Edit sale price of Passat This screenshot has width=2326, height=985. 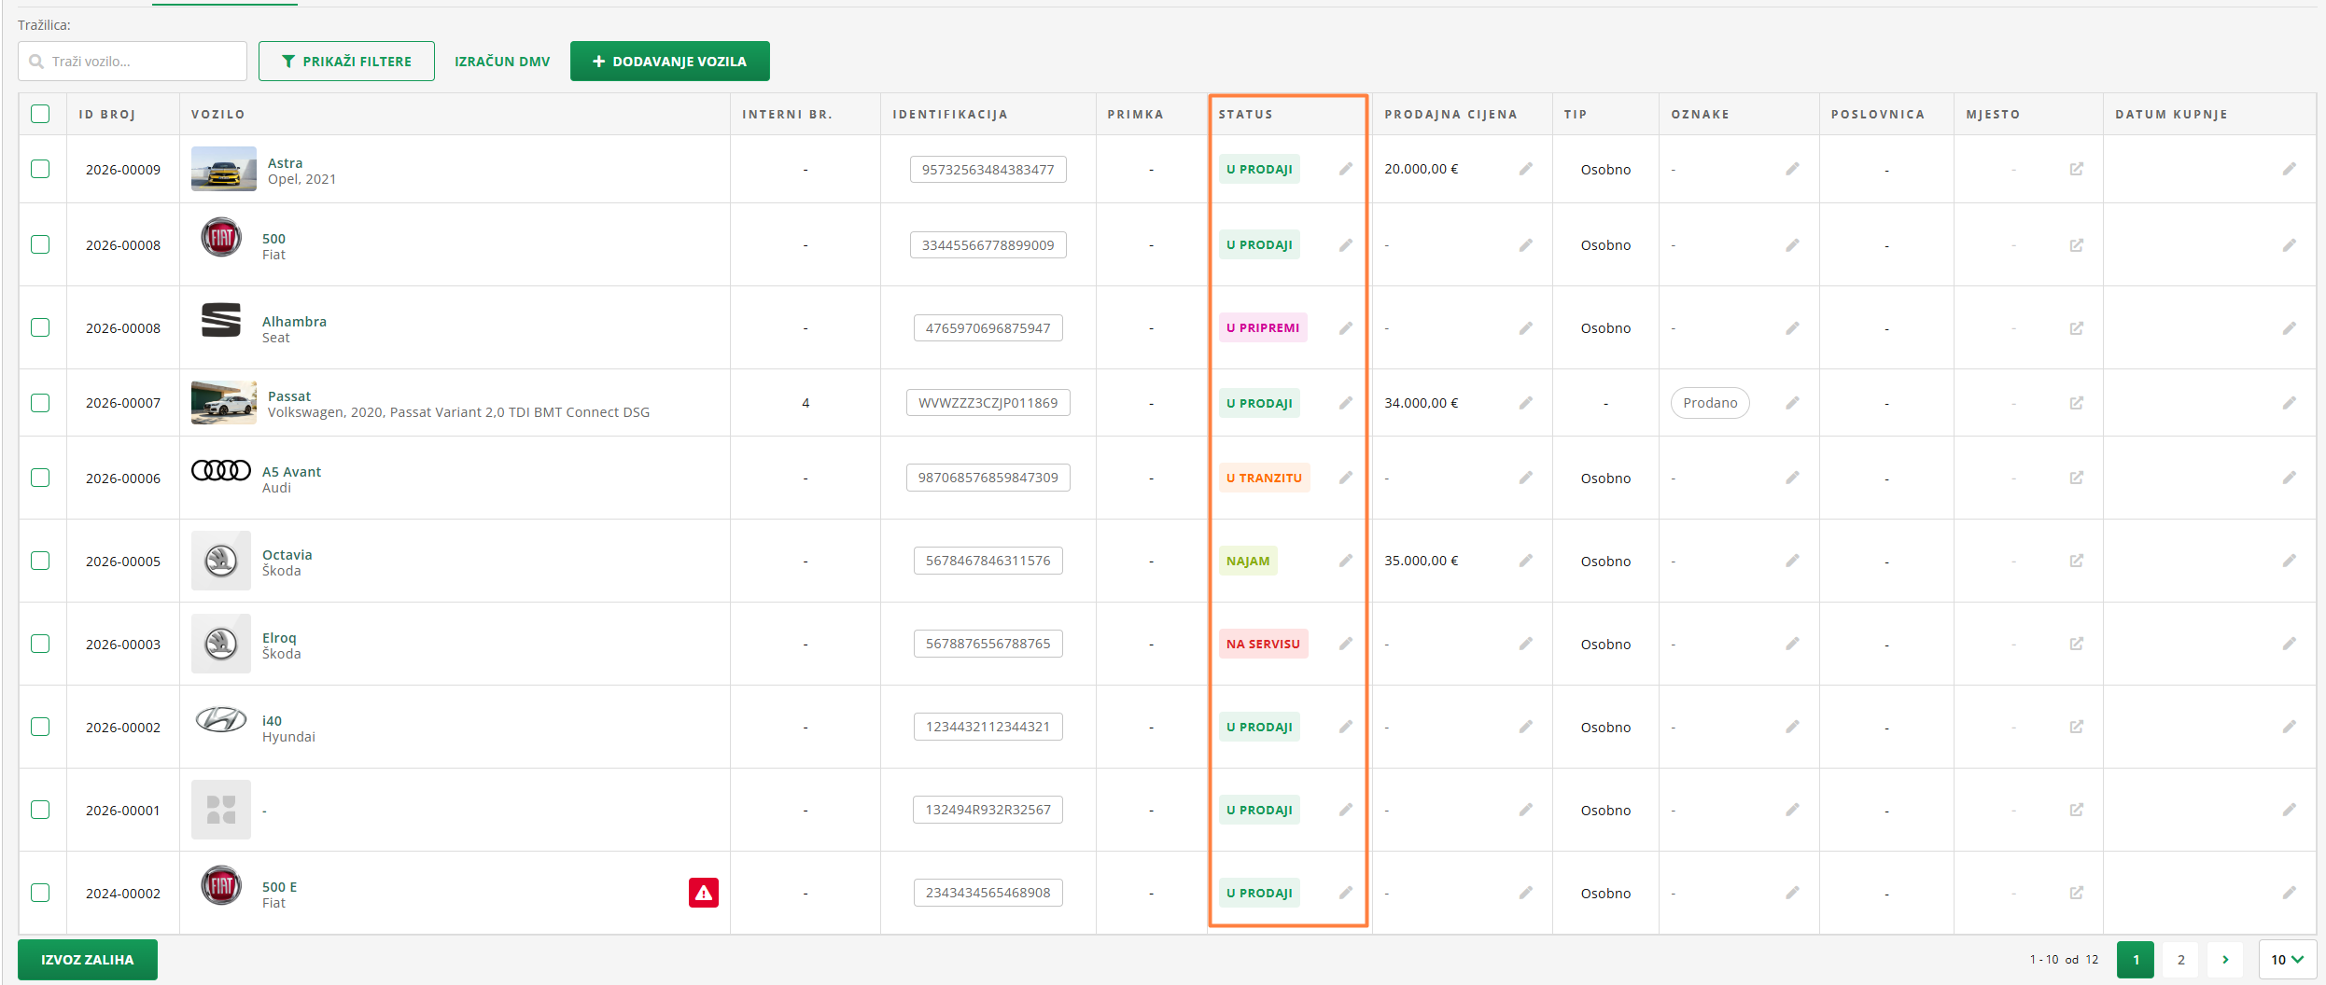(1525, 403)
